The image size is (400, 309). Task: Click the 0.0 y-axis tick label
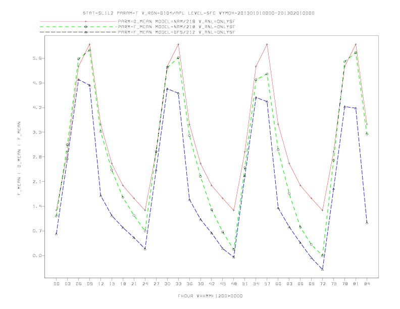click(37, 255)
